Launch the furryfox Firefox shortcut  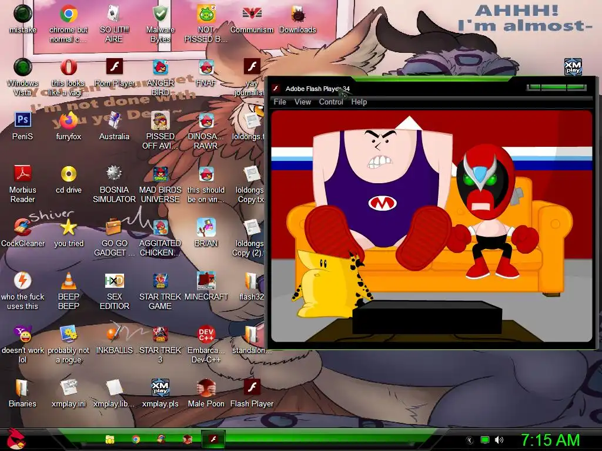point(68,126)
